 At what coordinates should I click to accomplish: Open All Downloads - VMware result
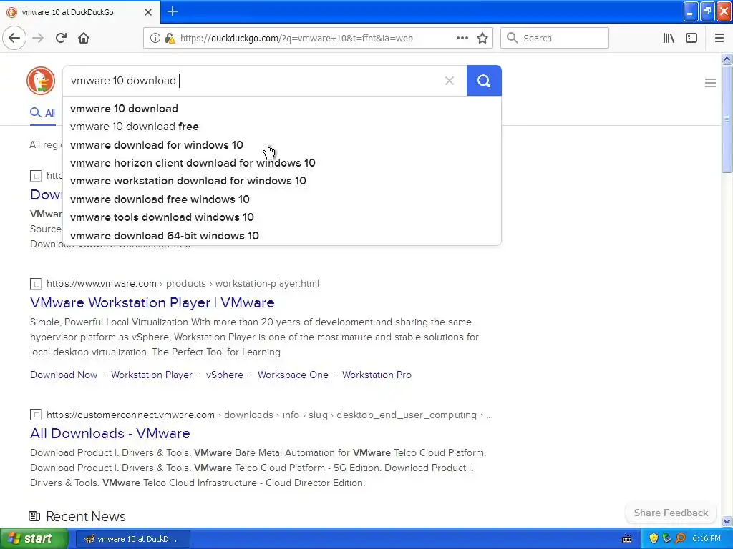[x=110, y=433]
